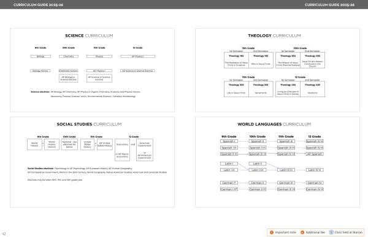Select the American Government course box
The height and width of the screenshot is (237, 368).
pos(145,150)
